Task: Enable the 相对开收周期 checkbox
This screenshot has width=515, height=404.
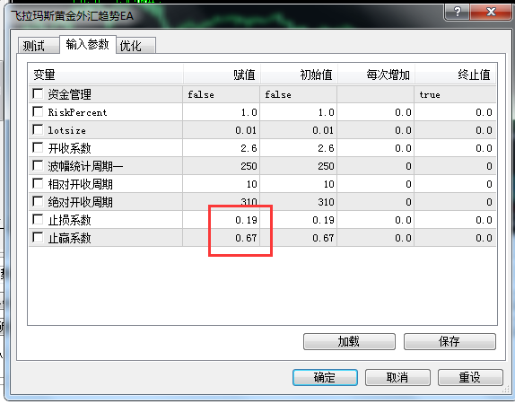Action: click(38, 183)
